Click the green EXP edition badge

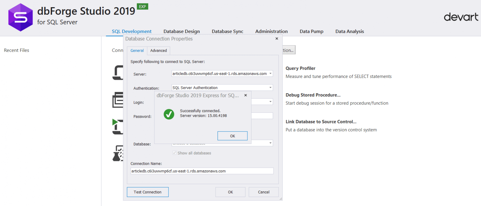(x=142, y=7)
